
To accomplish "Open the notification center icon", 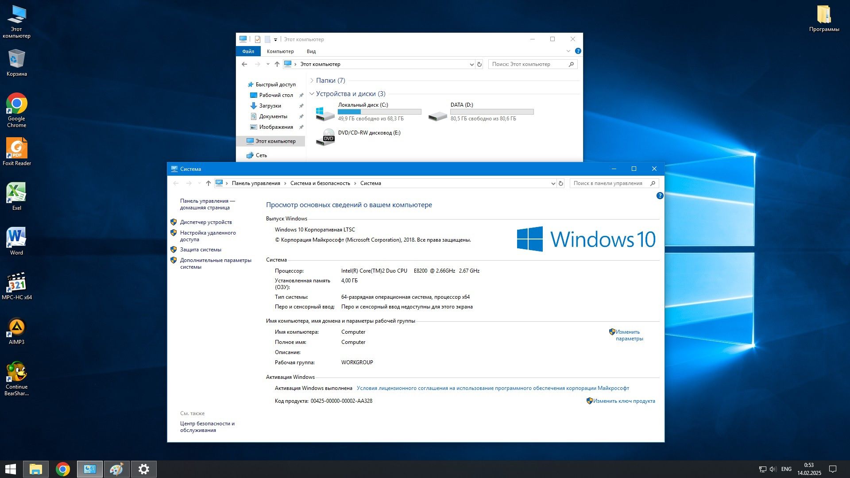I will point(832,469).
